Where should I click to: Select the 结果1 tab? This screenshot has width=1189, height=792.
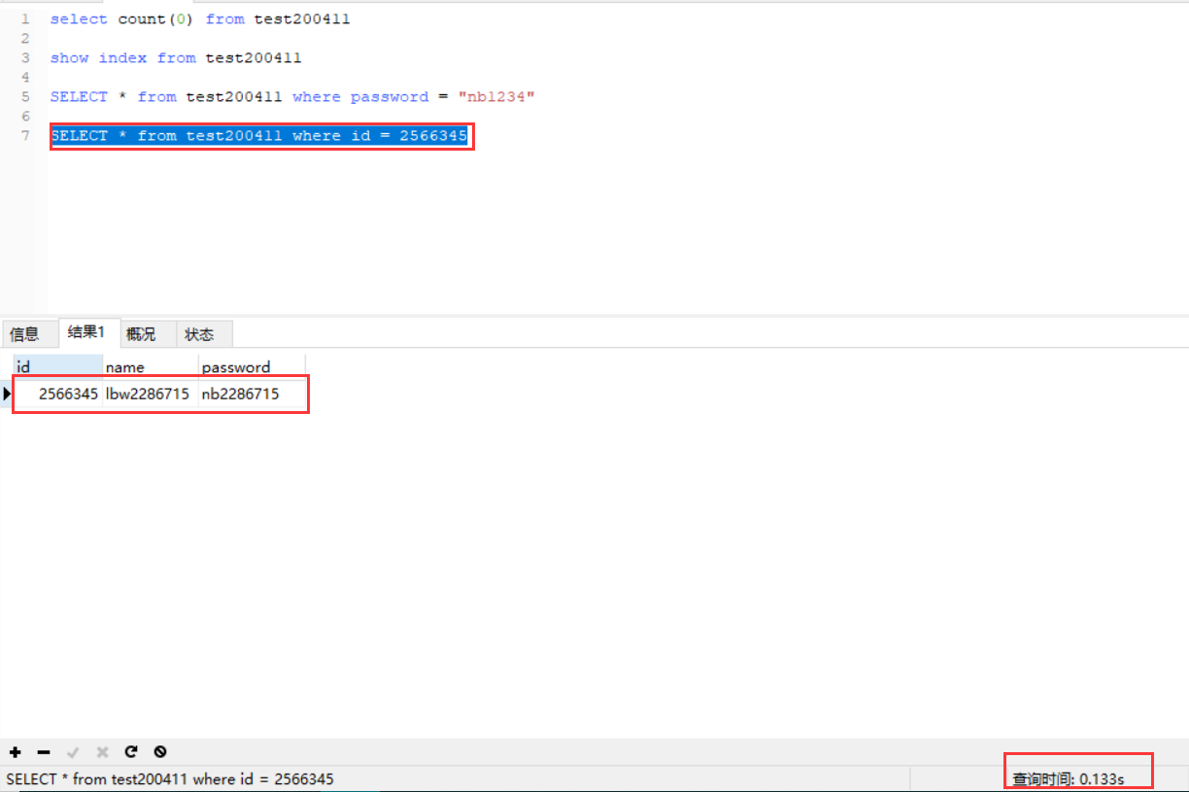click(87, 332)
